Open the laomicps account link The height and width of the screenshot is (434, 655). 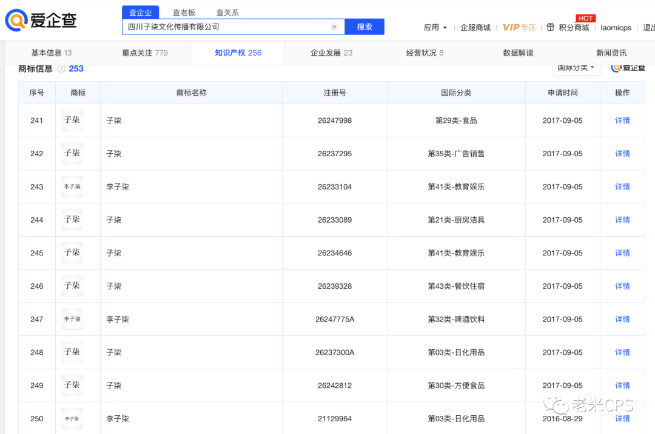point(616,27)
